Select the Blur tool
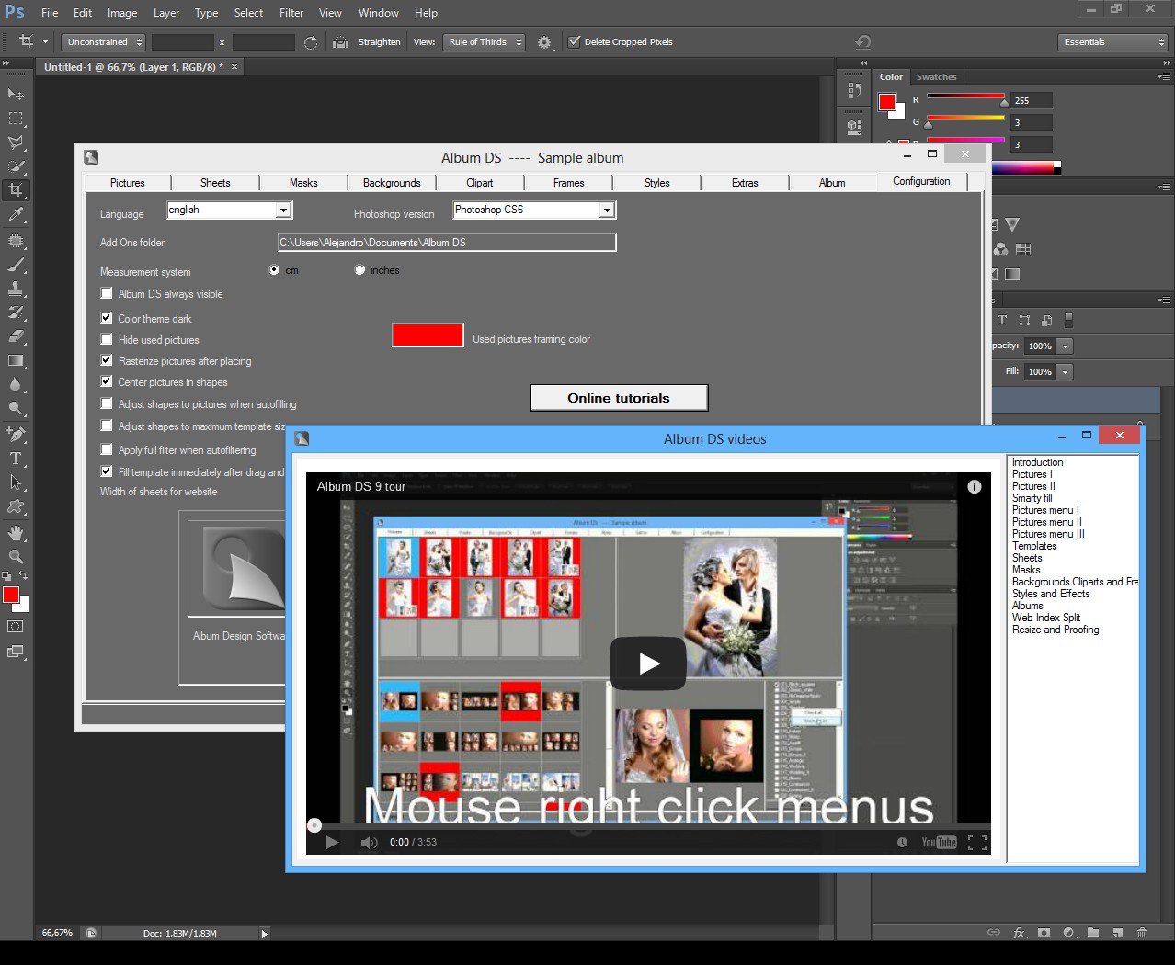1175x965 pixels. pos(16,384)
